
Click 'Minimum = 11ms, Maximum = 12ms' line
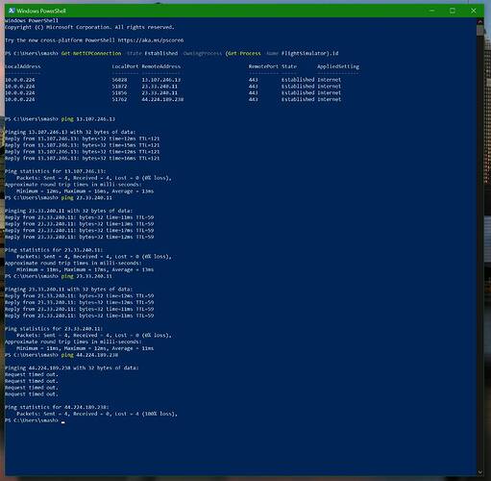(86, 348)
